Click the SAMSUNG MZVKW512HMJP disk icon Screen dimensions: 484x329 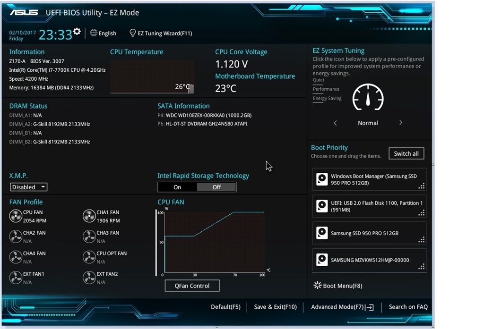(x=322, y=260)
